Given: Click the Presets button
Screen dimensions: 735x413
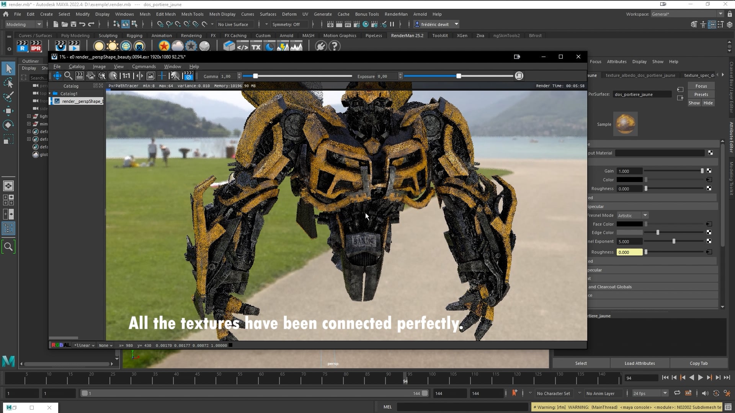Looking at the screenshot, I should pyautogui.click(x=701, y=94).
